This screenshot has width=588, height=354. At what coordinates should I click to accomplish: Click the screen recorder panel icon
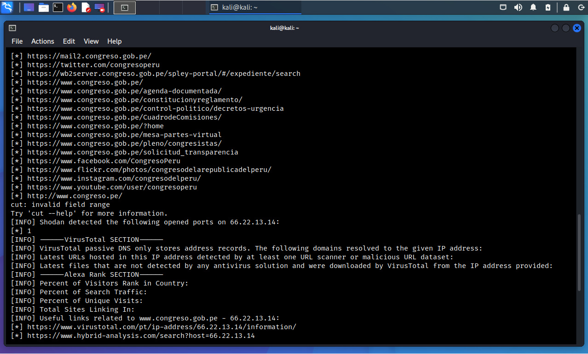99,7
